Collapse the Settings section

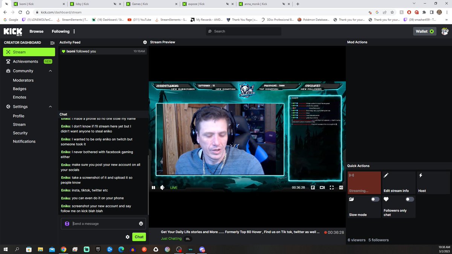pos(50,106)
